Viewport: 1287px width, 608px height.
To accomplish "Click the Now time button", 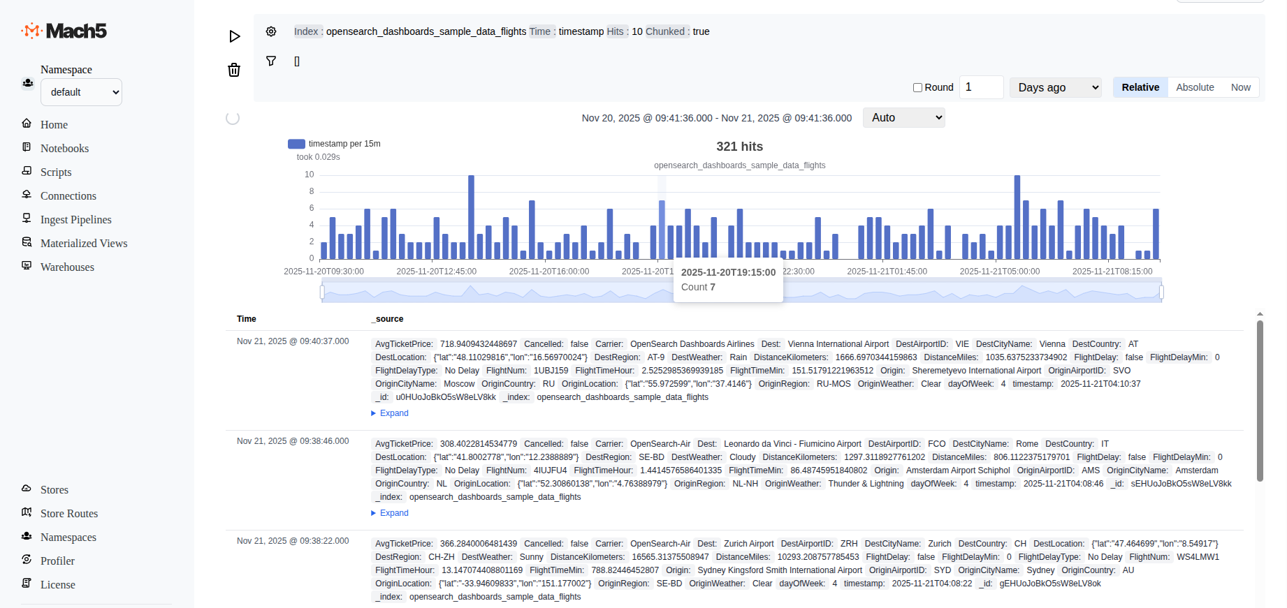I will tap(1240, 87).
